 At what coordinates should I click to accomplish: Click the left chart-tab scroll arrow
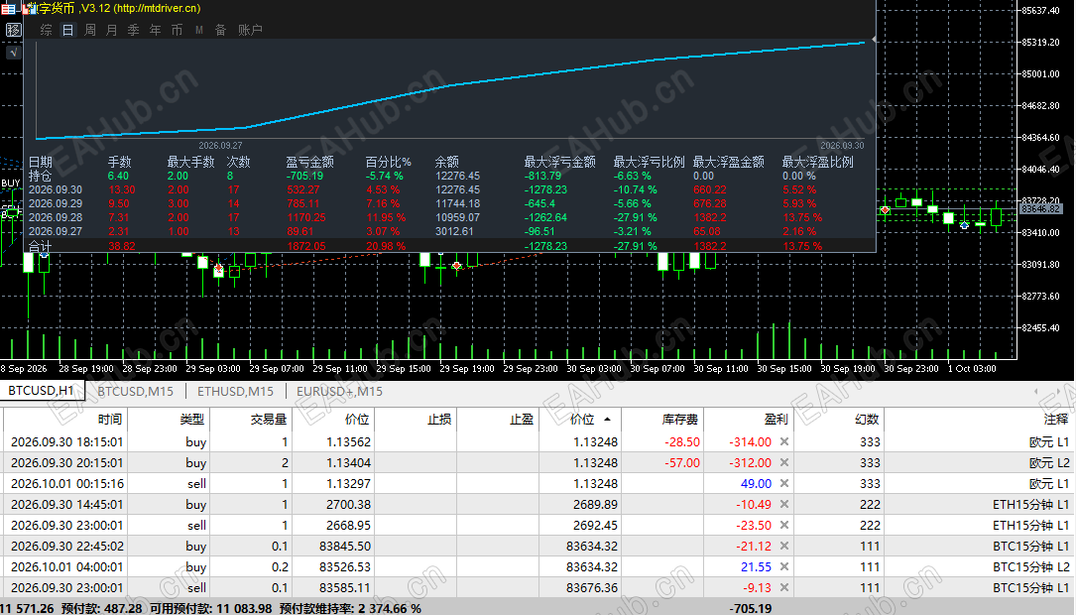(1036, 391)
